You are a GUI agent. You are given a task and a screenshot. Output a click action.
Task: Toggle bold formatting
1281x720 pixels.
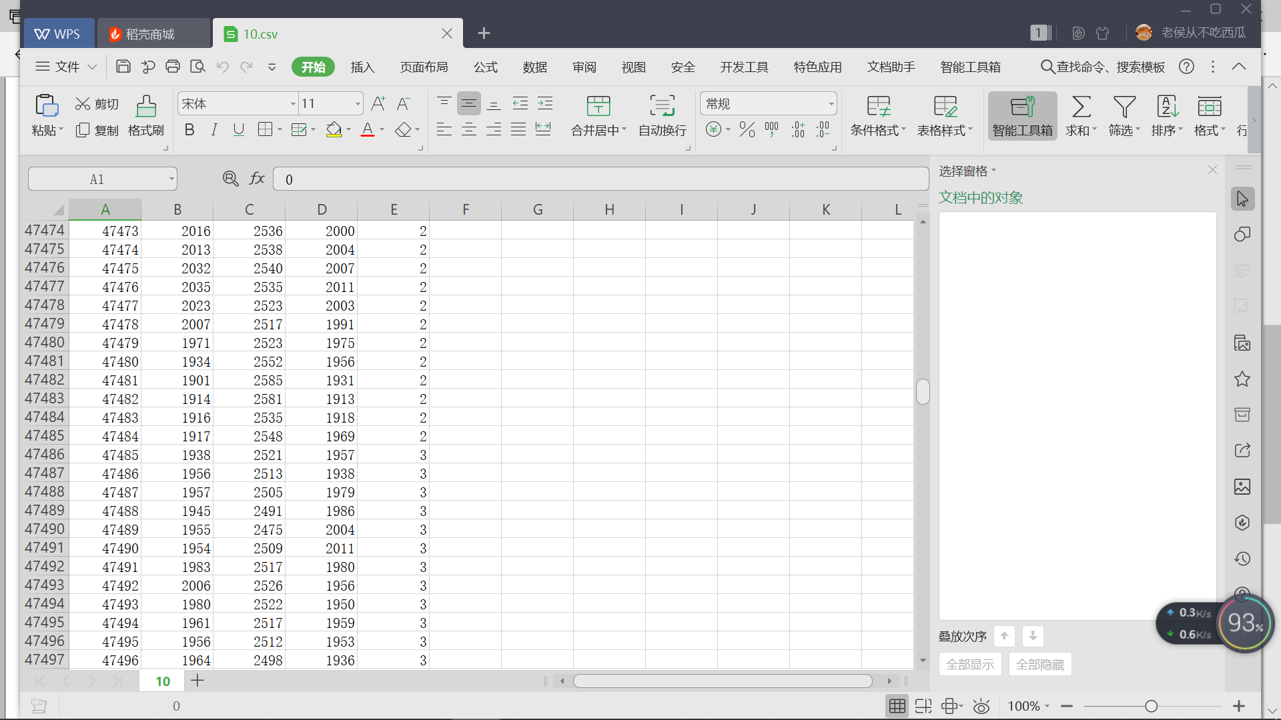189,129
